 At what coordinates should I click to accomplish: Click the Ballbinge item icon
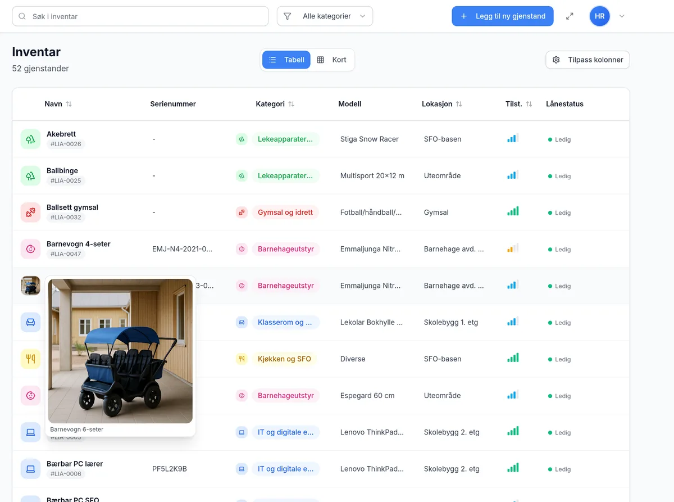[x=31, y=175]
